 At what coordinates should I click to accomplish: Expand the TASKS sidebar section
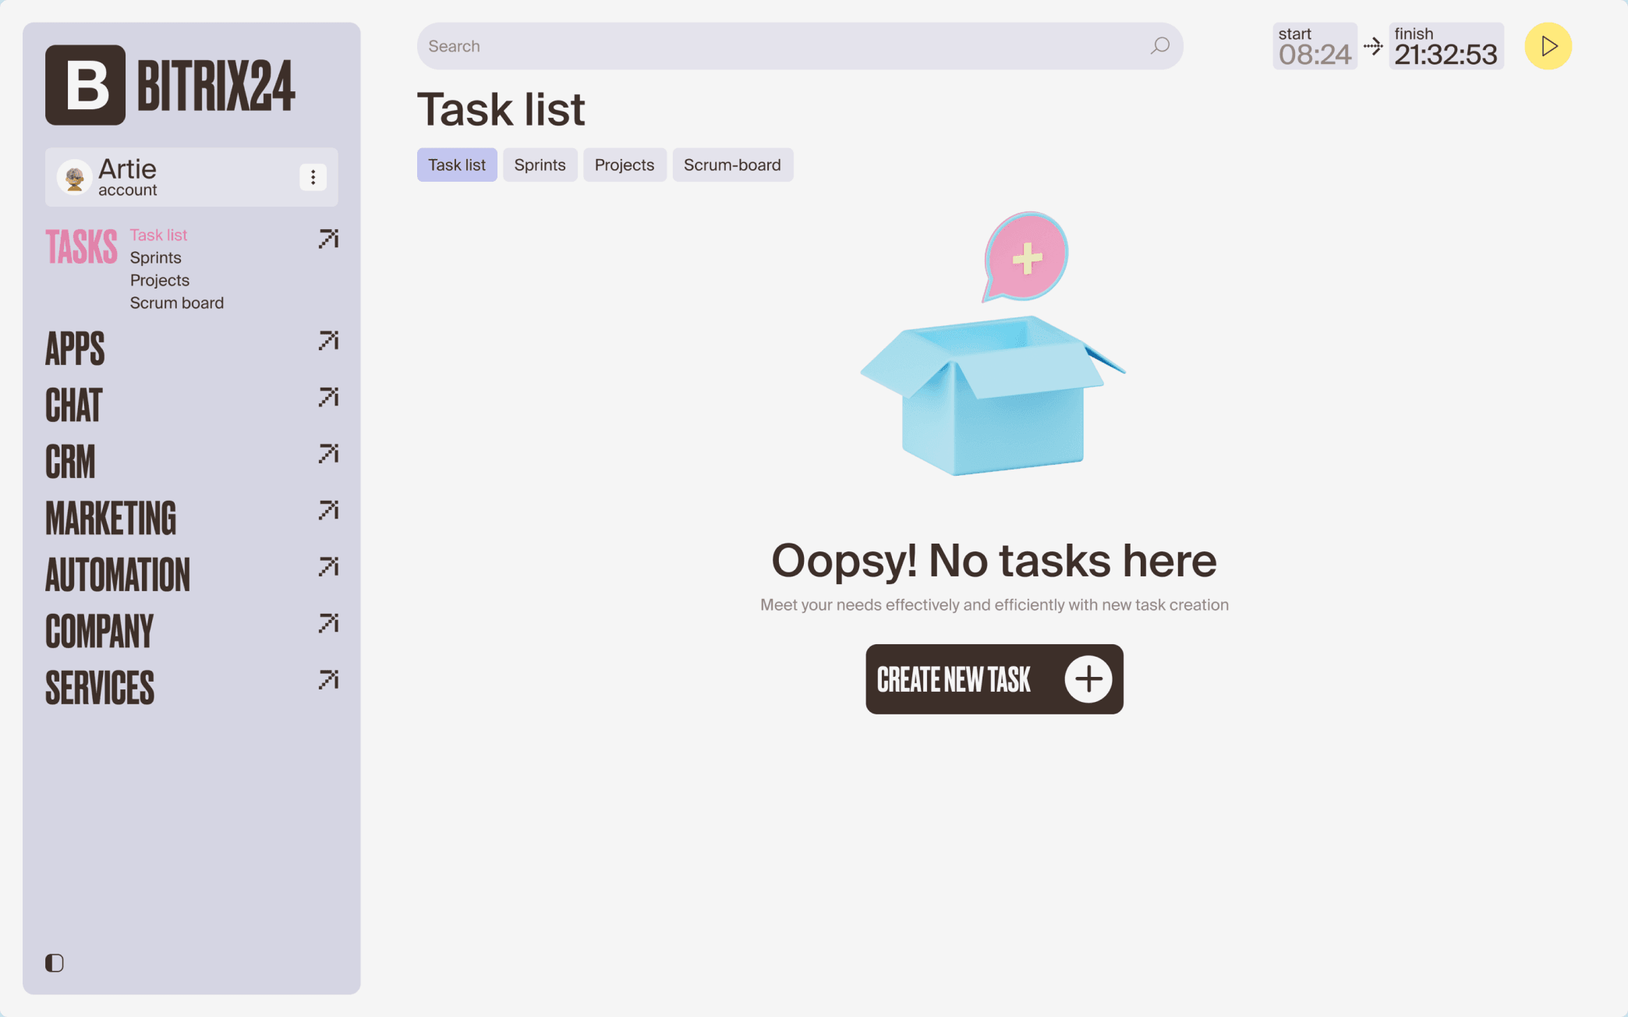coord(81,247)
